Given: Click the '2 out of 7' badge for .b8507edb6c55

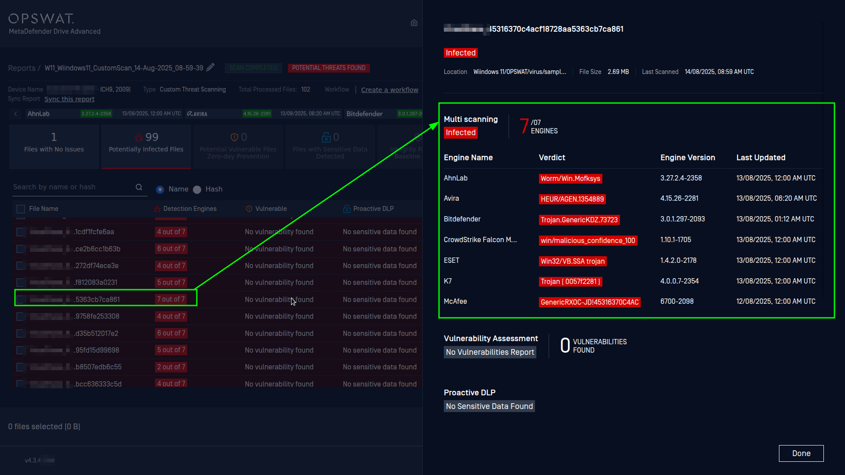Looking at the screenshot, I should 171,367.
